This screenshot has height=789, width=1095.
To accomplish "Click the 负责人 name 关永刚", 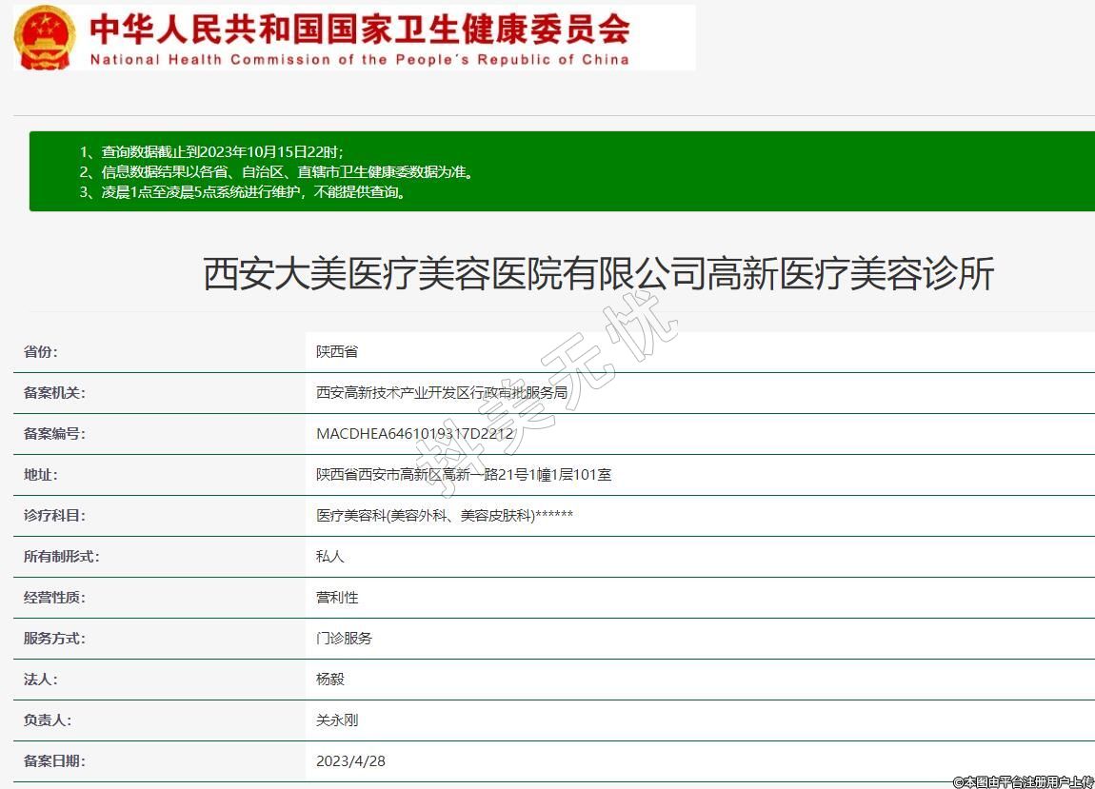I will coord(337,720).
